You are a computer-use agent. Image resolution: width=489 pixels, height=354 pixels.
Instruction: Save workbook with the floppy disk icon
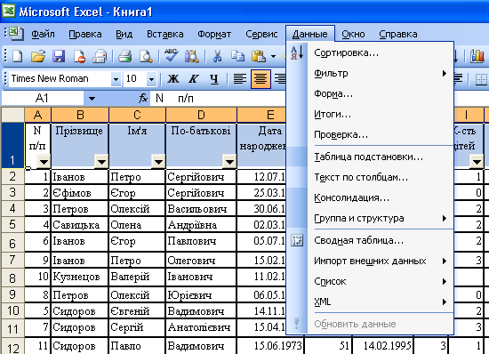tap(59, 56)
